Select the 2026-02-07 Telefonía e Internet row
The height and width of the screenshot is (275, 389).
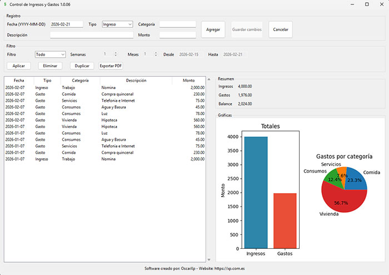pos(104,101)
